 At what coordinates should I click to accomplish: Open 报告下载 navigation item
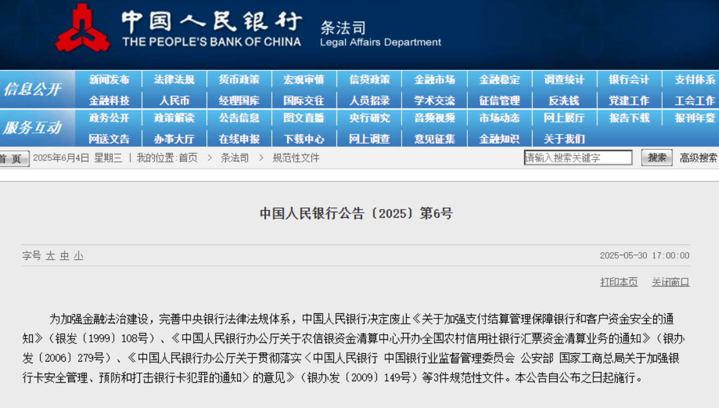point(629,118)
